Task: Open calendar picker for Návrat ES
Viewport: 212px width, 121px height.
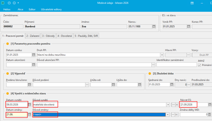Action: point(210,105)
